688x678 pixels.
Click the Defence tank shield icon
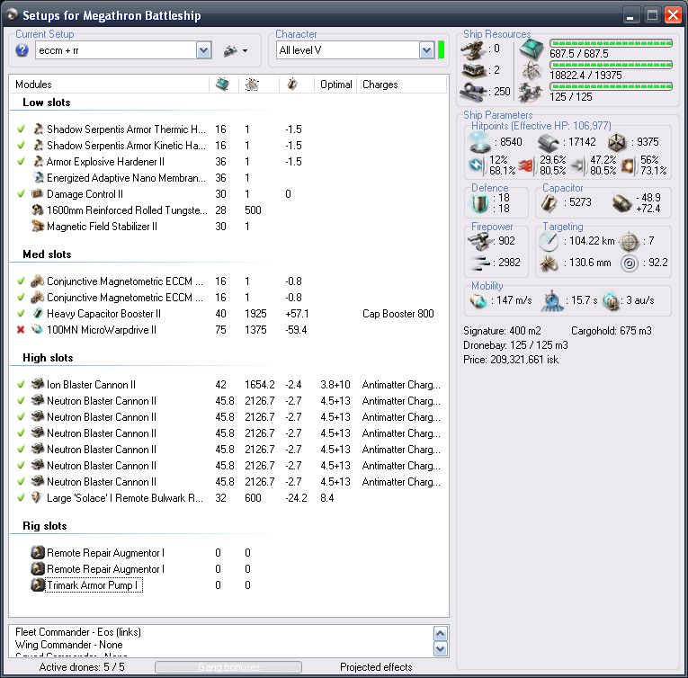click(x=479, y=203)
